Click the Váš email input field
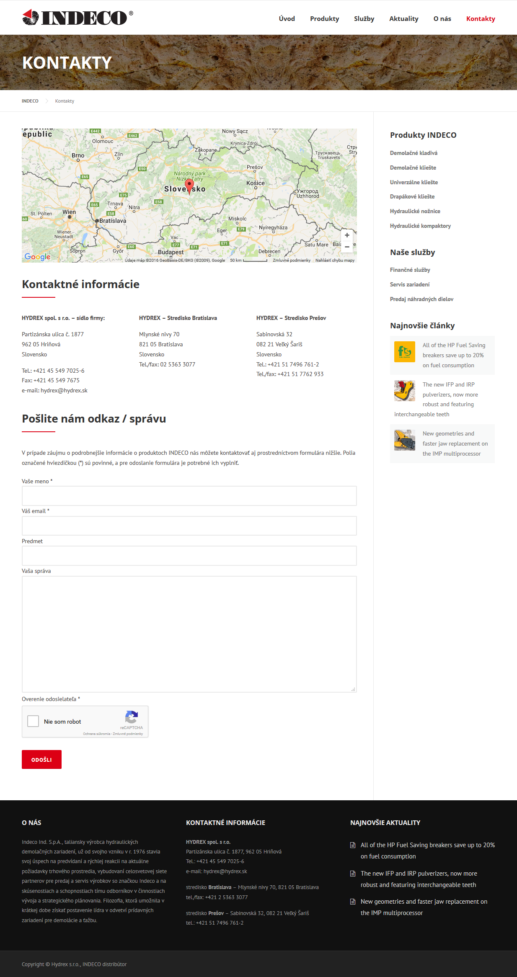Viewport: 517px width, 977px height. 189,526
